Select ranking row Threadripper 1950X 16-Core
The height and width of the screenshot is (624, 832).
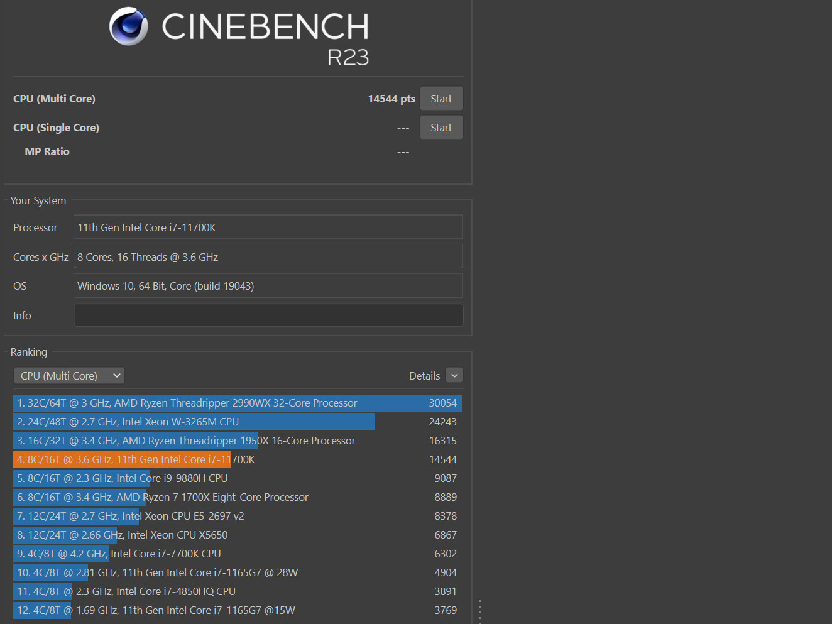pos(238,441)
